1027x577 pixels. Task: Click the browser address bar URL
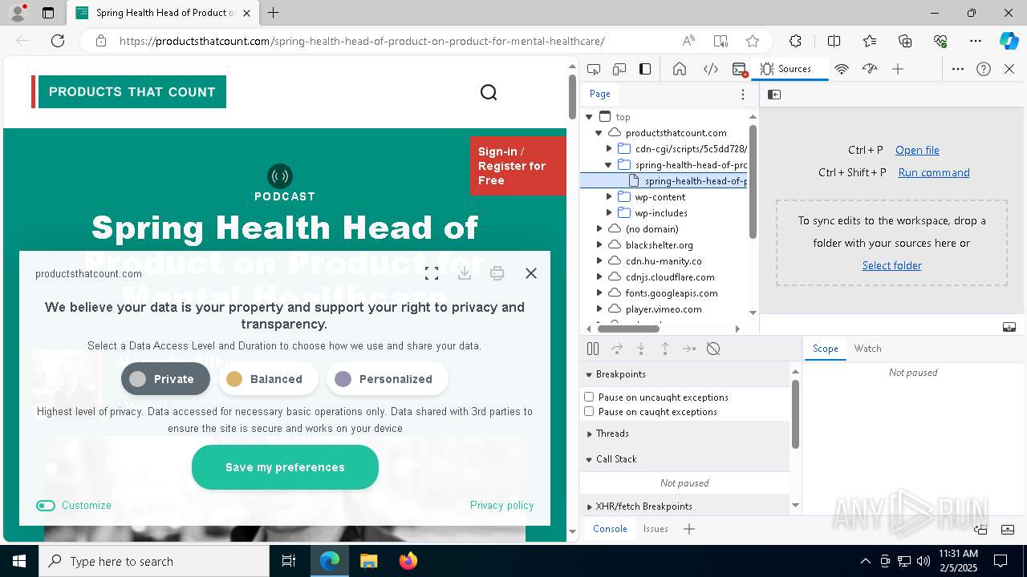(x=362, y=41)
